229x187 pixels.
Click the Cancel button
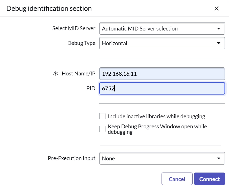pyautogui.click(x=177, y=179)
